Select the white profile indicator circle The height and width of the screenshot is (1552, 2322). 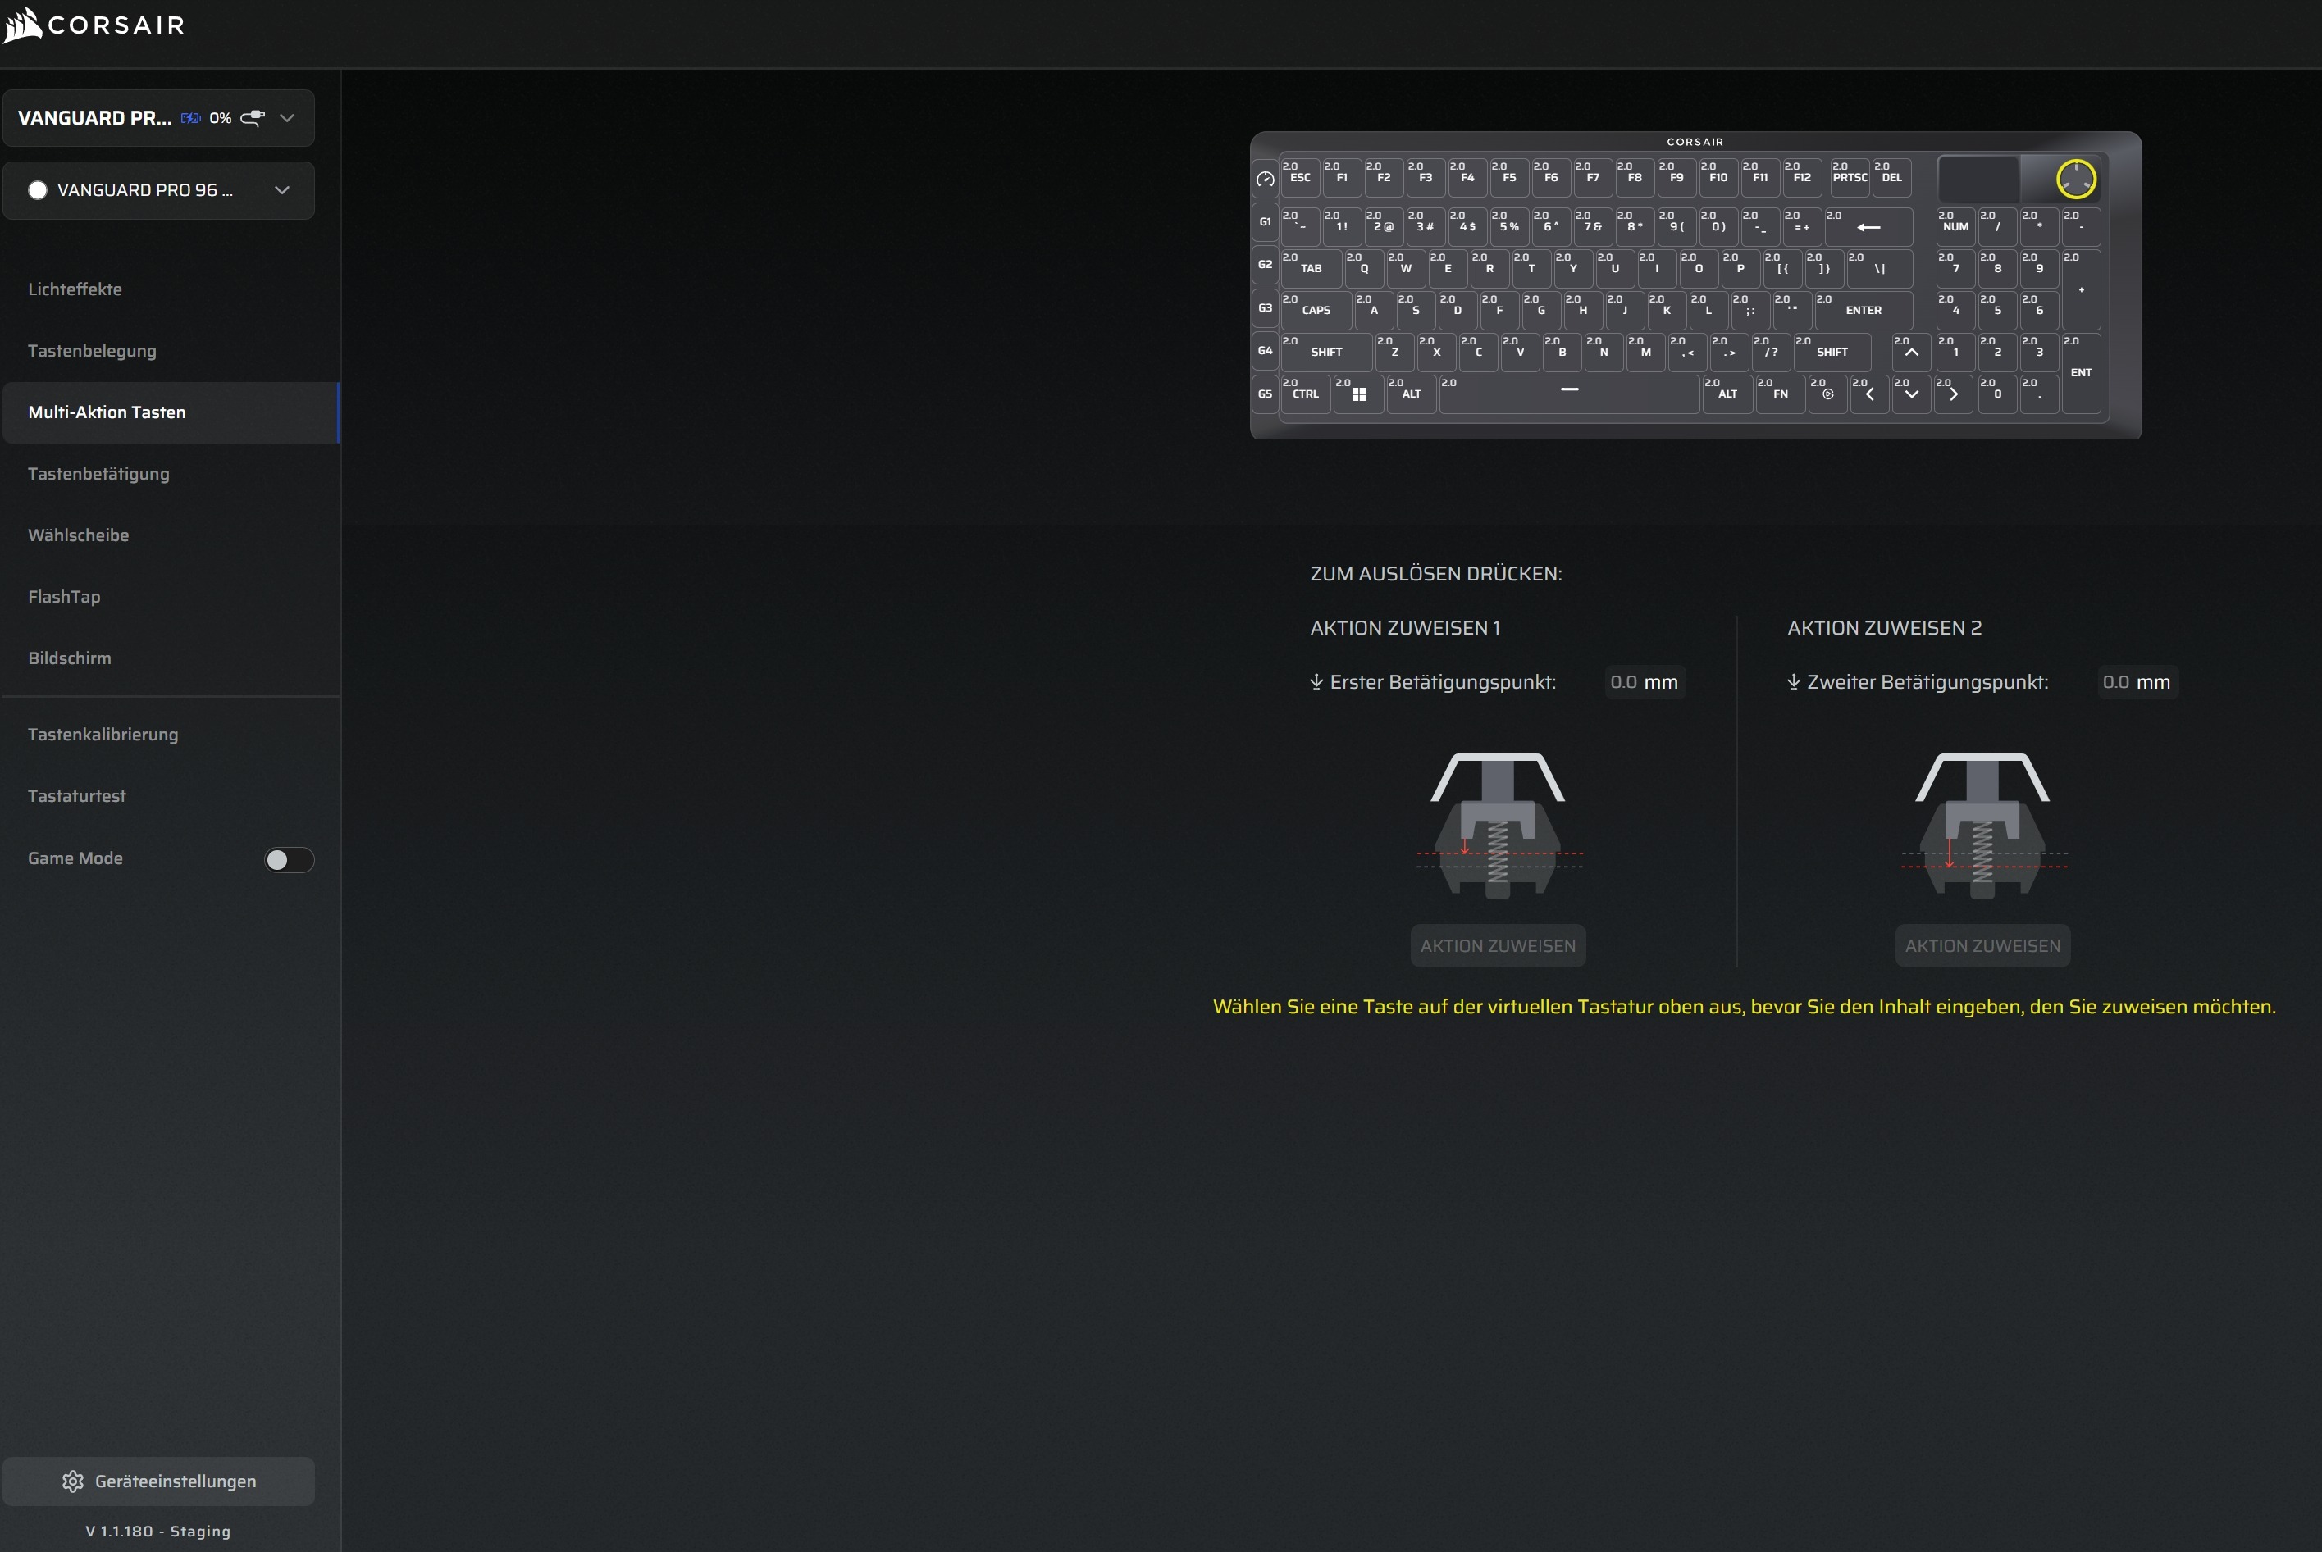38,190
